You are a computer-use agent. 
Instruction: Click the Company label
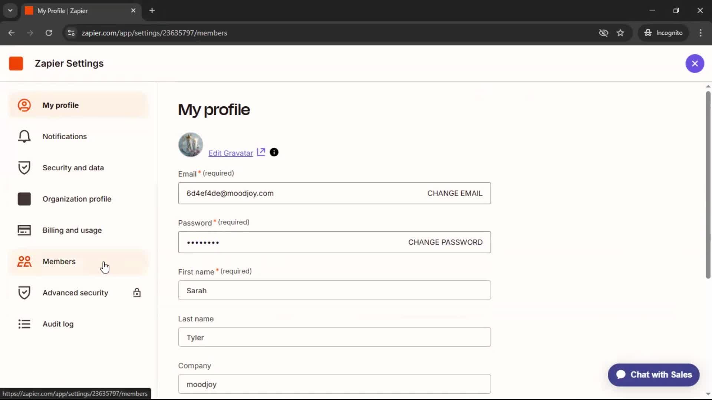(x=195, y=366)
